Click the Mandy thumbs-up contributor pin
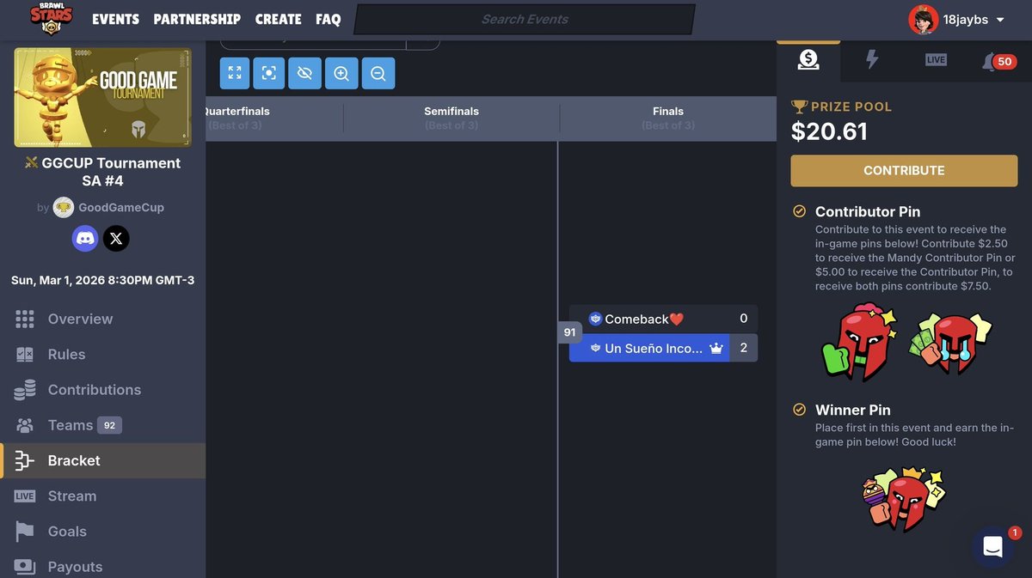The height and width of the screenshot is (578, 1032). click(x=860, y=342)
